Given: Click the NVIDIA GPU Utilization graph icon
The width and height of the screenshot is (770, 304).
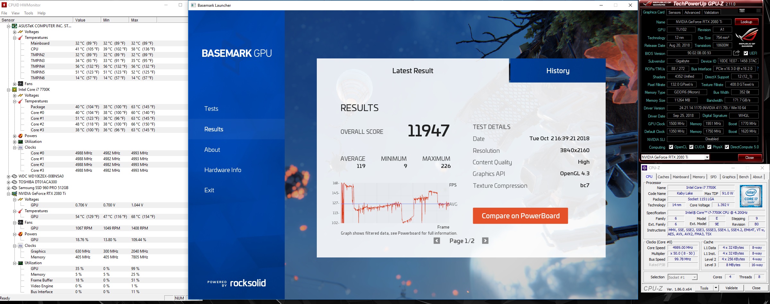Looking at the screenshot, I should [x=21, y=263].
